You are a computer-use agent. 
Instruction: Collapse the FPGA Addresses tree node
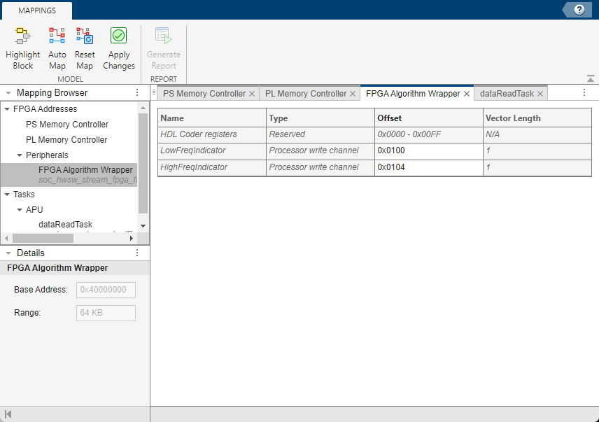7,109
